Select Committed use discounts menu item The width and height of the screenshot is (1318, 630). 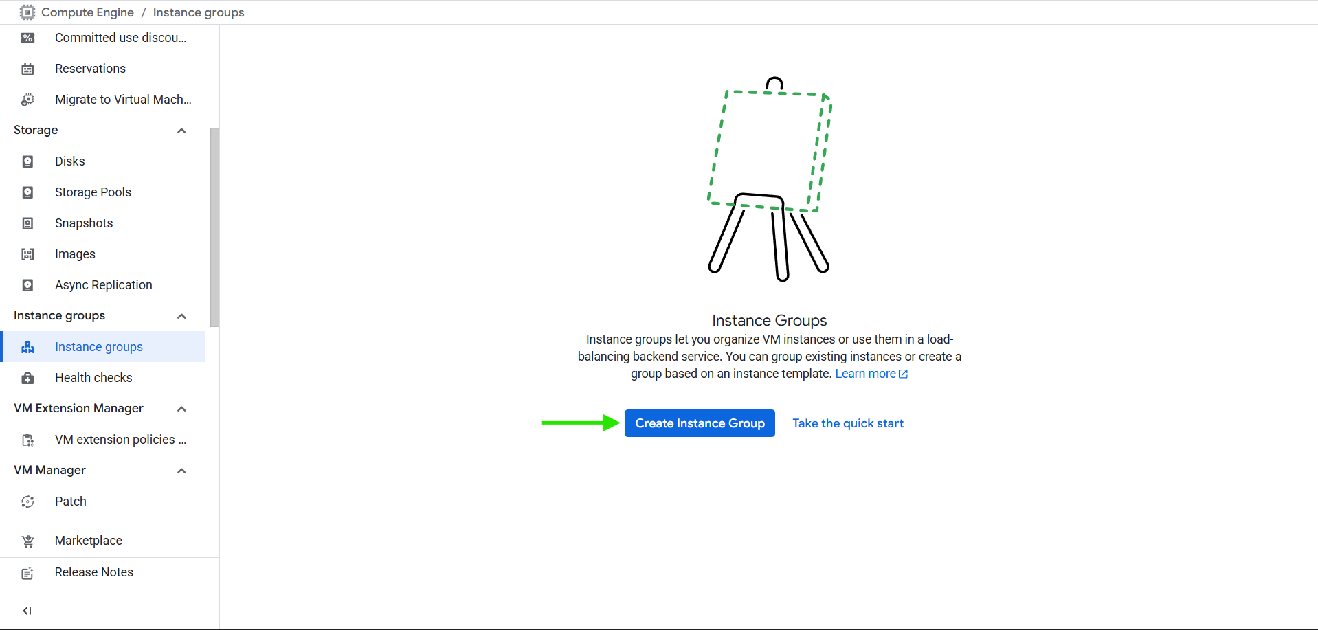coord(120,38)
